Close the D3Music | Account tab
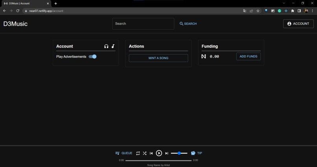The width and height of the screenshot is (317, 167). tap(48, 4)
